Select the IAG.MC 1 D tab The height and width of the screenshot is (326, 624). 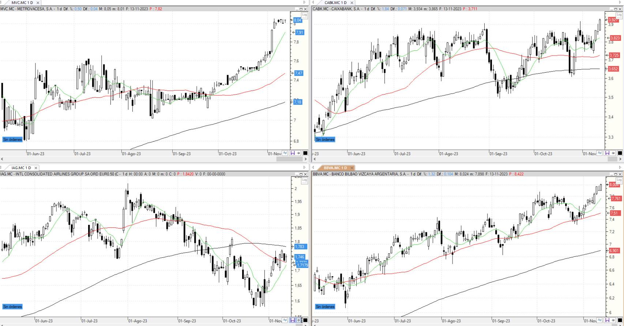[21, 168]
